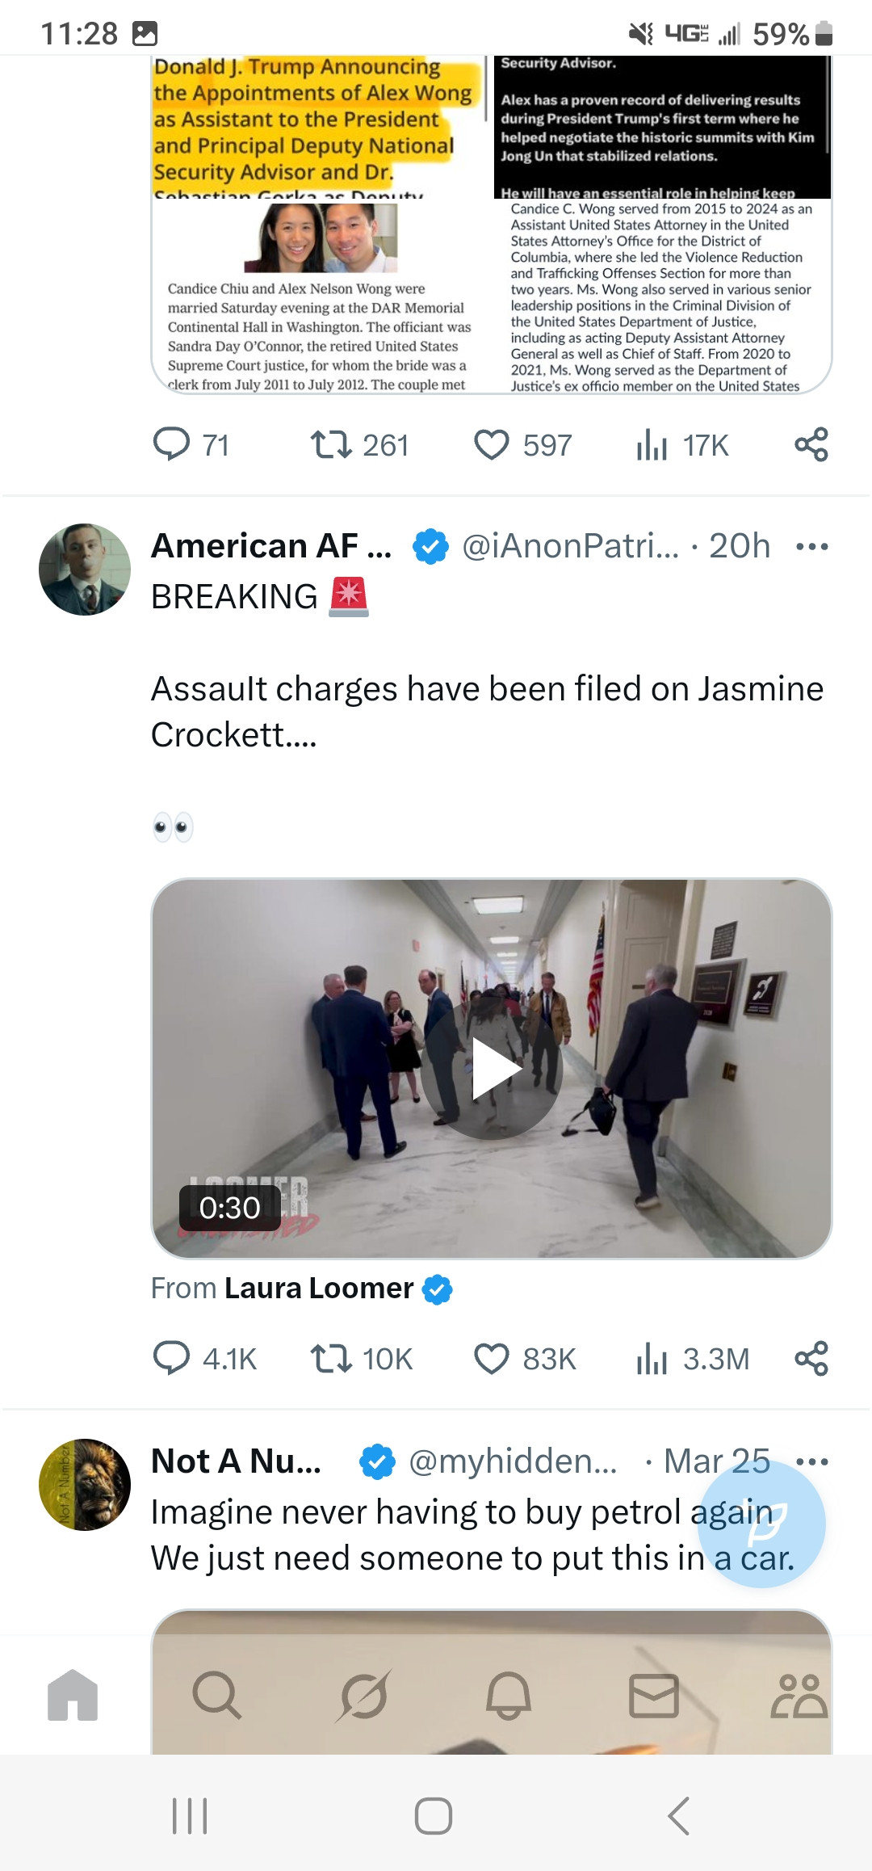Image resolution: width=872 pixels, height=1871 pixels.
Task: Like the Jasmine Crockett post
Action: tap(492, 1359)
